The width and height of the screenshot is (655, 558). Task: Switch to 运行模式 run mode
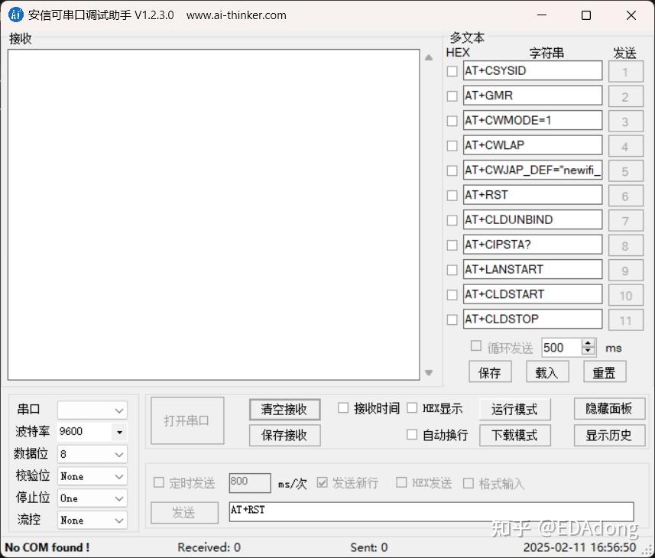click(514, 409)
